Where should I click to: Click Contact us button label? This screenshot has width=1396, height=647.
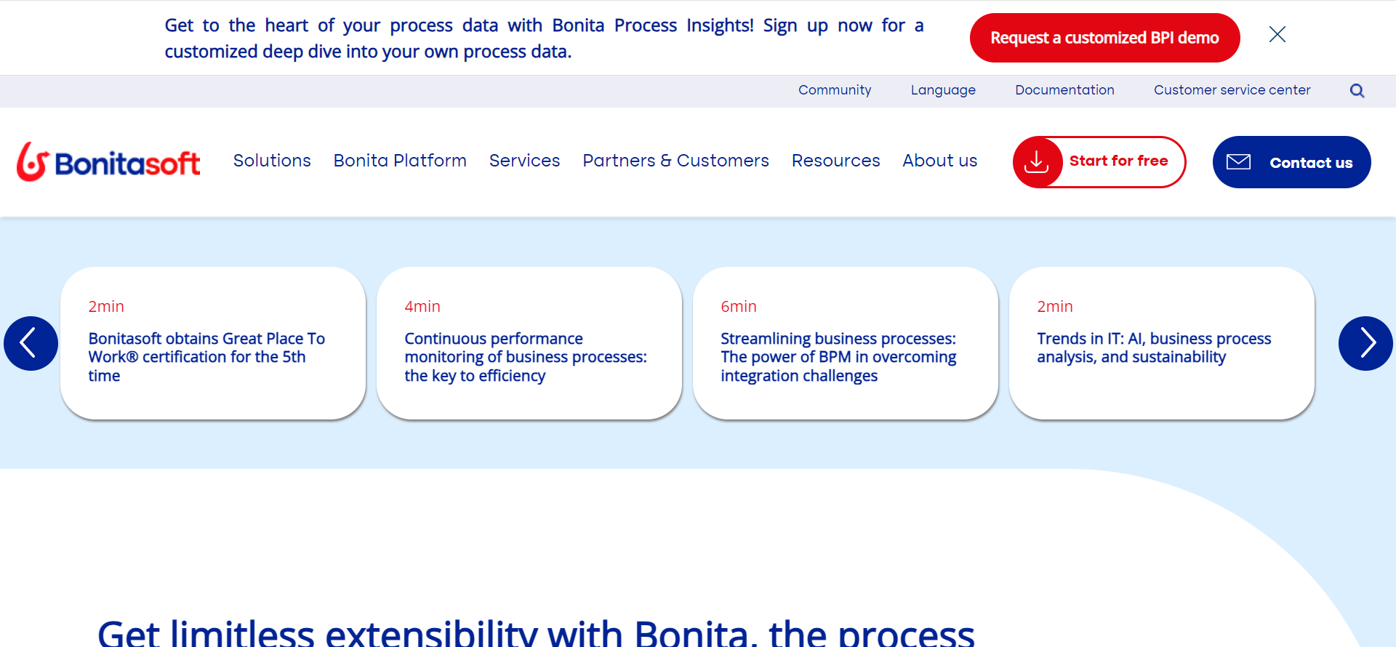1311,163
